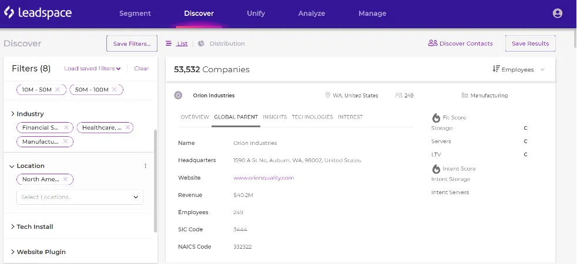Click the Filters (8) heading
577x264 pixels.
pyautogui.click(x=31, y=69)
